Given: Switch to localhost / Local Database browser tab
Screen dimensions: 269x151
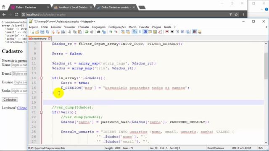Looking at the screenshot, I should point(73,7).
